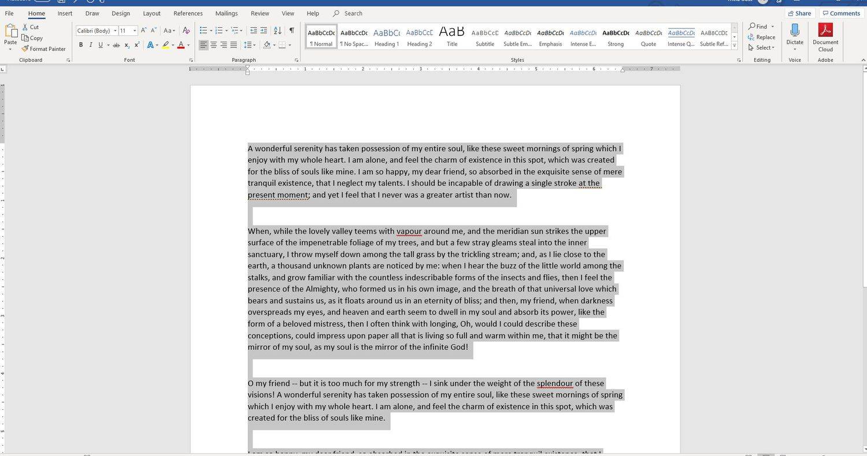
Task: Align text to the right
Action: (224, 45)
